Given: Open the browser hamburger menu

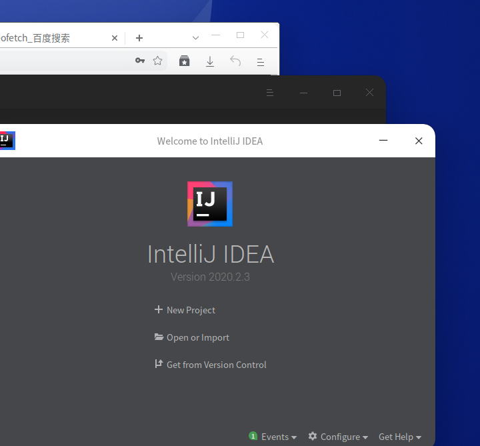Looking at the screenshot, I should point(261,62).
